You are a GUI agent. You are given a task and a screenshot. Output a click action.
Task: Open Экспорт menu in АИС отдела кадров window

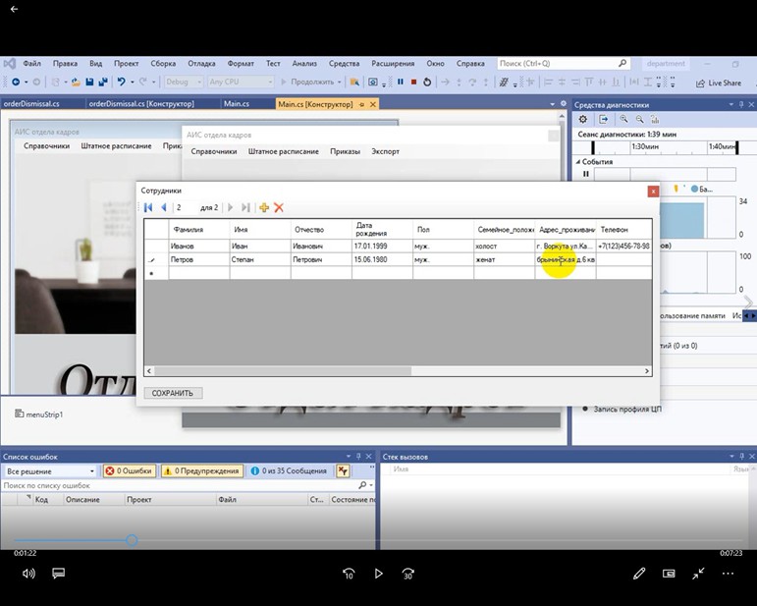(x=385, y=151)
